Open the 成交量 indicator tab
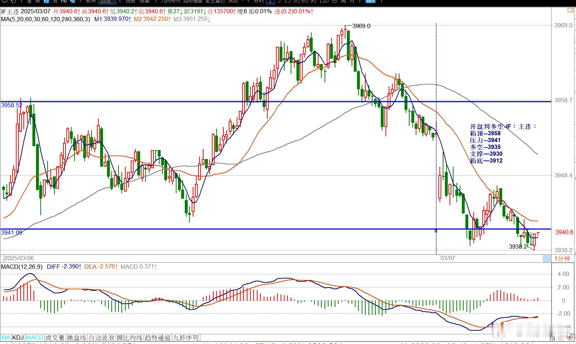Viewport: 576px width, 344px height. 55,338
